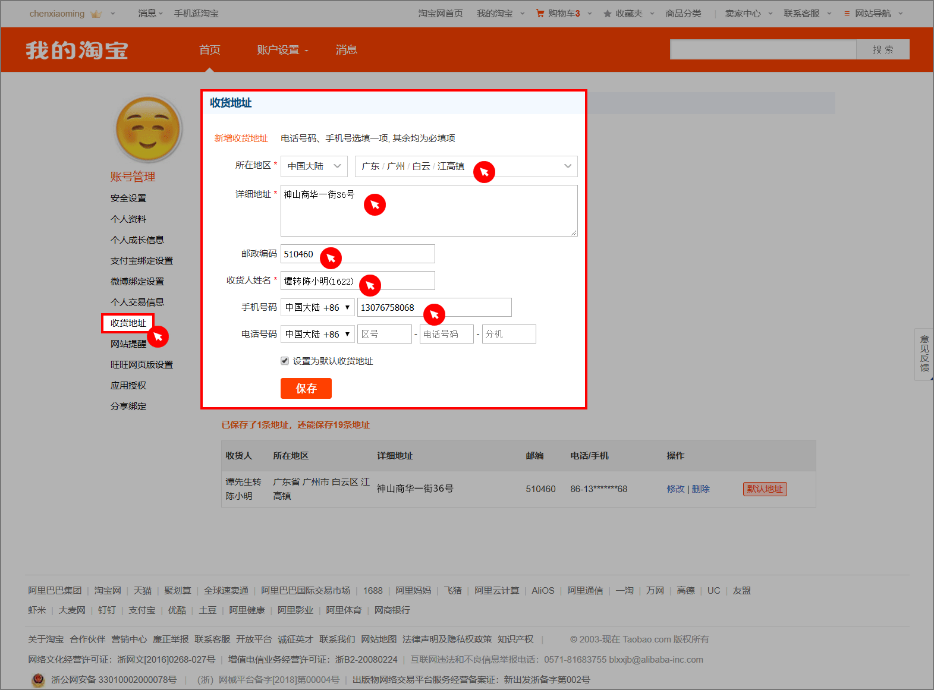Click the police badge icon in footer

38,680
